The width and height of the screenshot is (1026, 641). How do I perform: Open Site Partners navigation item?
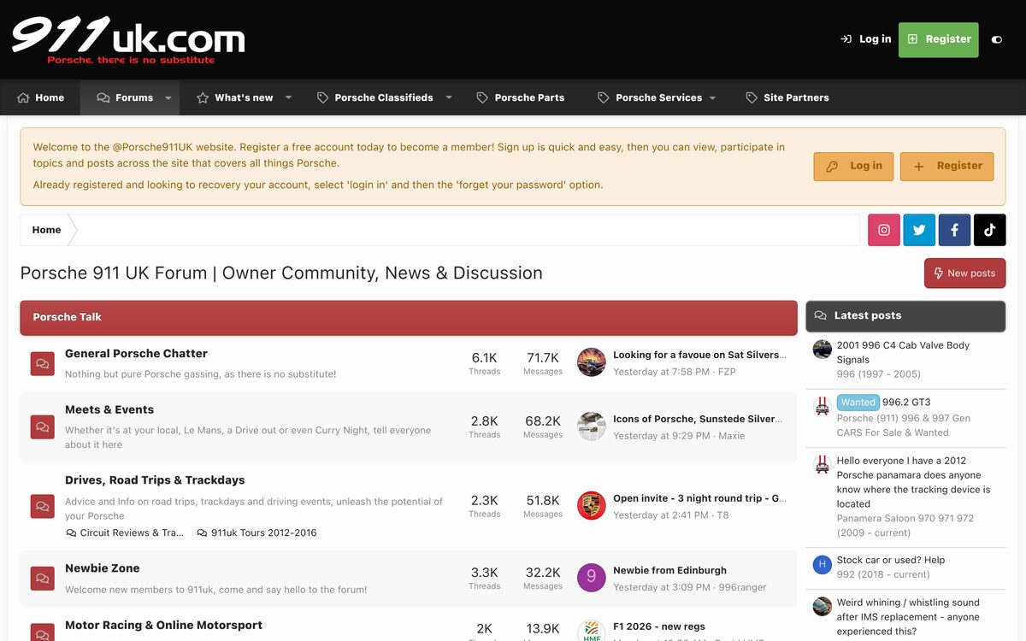pyautogui.click(x=787, y=97)
